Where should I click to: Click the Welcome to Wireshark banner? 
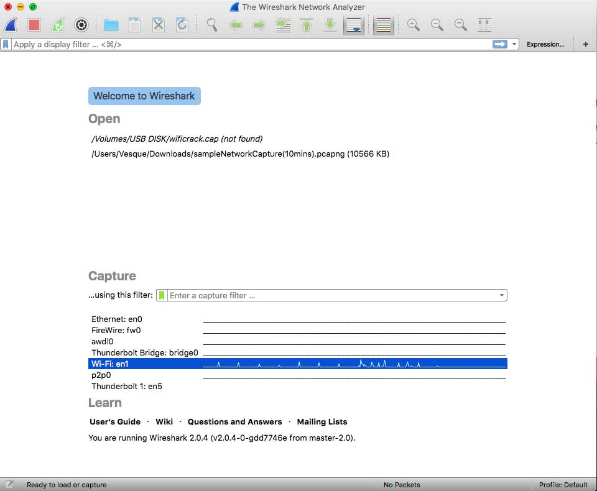tap(144, 96)
